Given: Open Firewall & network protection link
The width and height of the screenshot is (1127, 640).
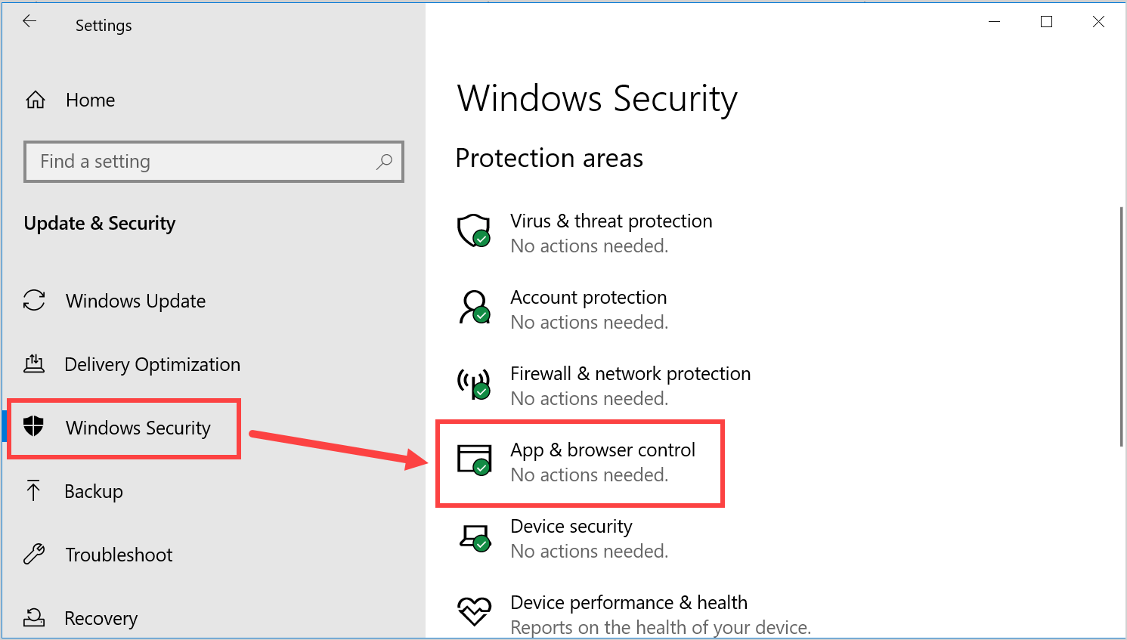Looking at the screenshot, I should pyautogui.click(x=630, y=373).
